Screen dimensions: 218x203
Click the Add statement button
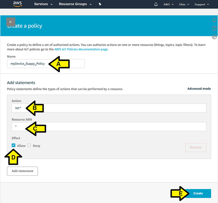(22, 171)
